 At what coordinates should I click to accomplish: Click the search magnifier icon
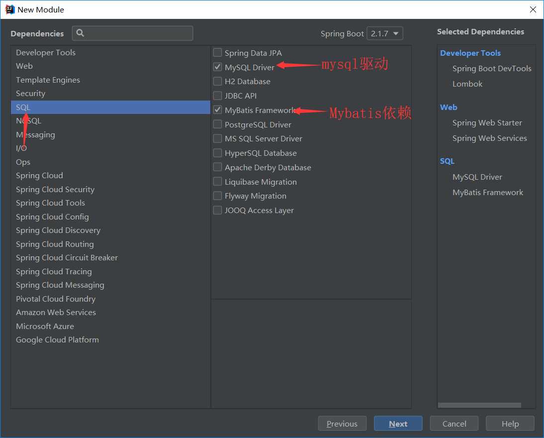80,33
